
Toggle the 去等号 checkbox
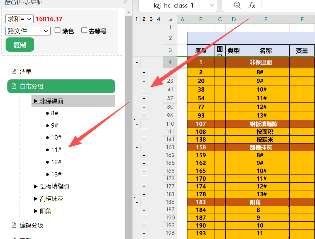(x=84, y=30)
